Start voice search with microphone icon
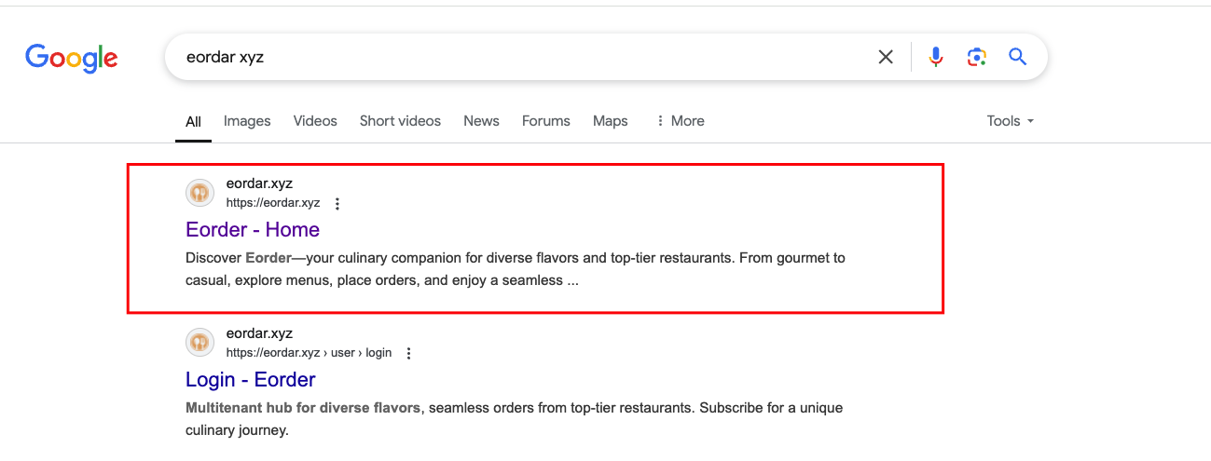1211x461 pixels. point(936,57)
